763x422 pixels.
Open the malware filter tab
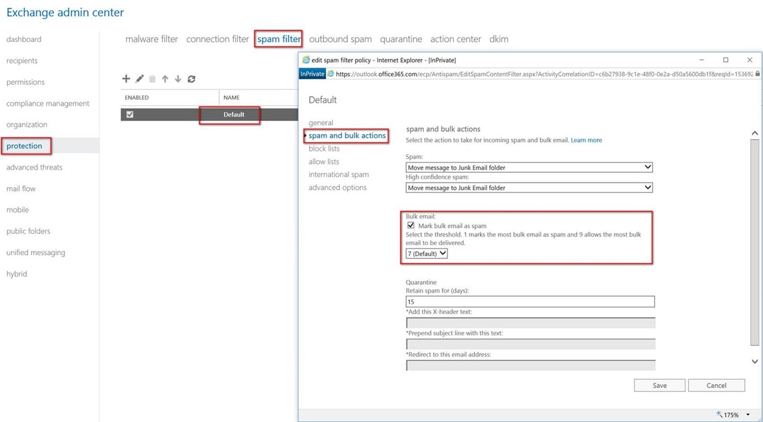[x=151, y=39]
